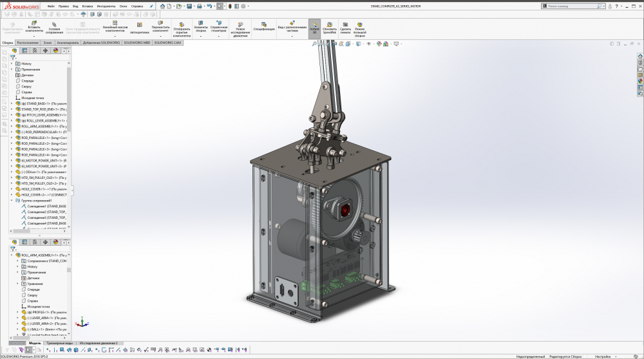644x359 pixels.
Task: Open the Инструменты menu
Action: click(106, 6)
